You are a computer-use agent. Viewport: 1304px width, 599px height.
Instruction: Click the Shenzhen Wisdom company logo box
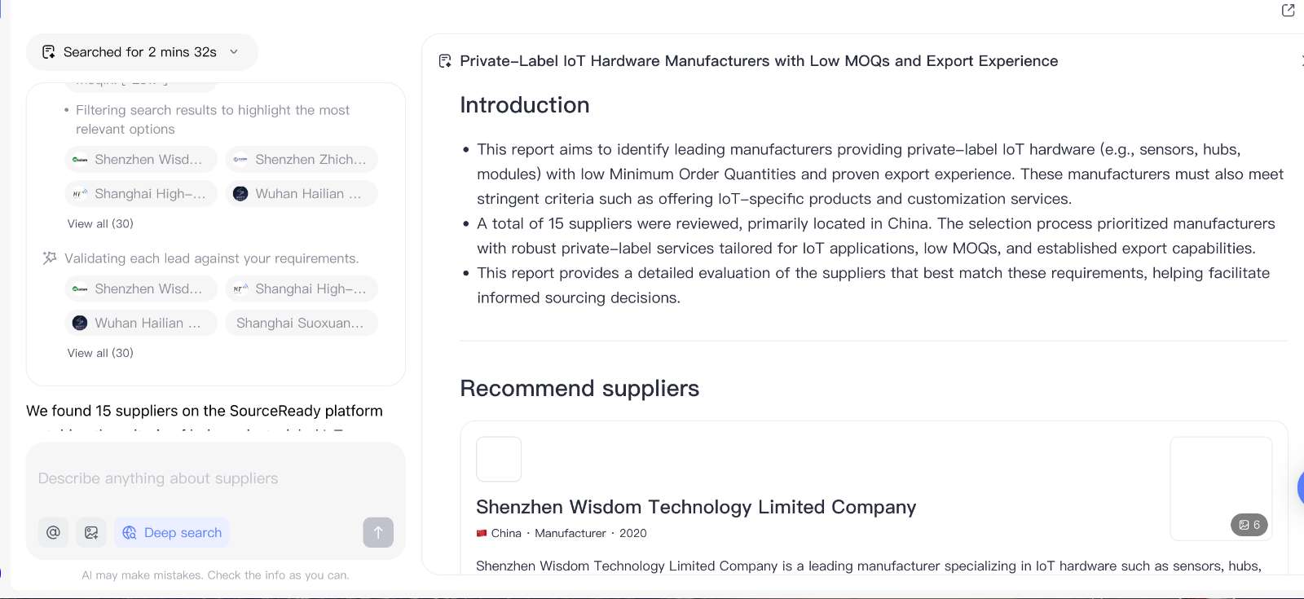point(499,460)
